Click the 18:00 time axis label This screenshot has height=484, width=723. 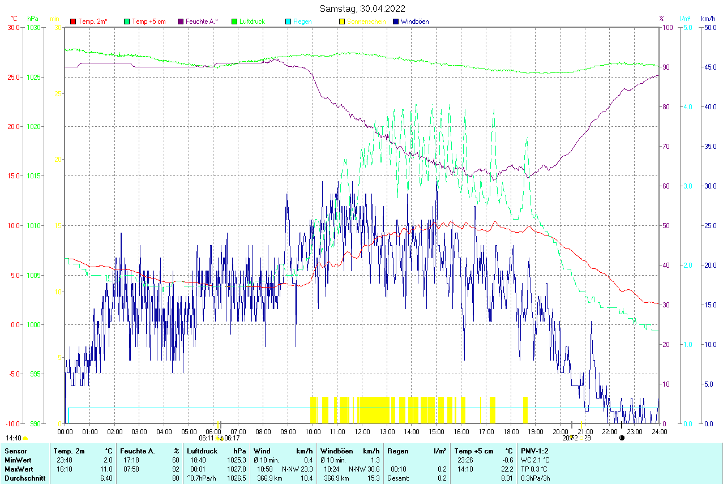(511, 431)
